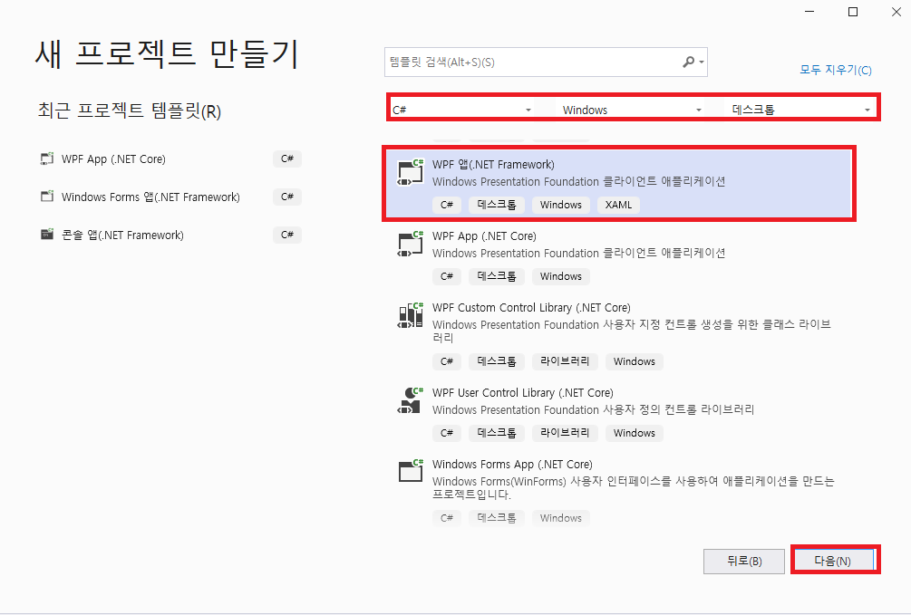Maximize the new project window
Screen dimensions: 911x615
(853, 12)
